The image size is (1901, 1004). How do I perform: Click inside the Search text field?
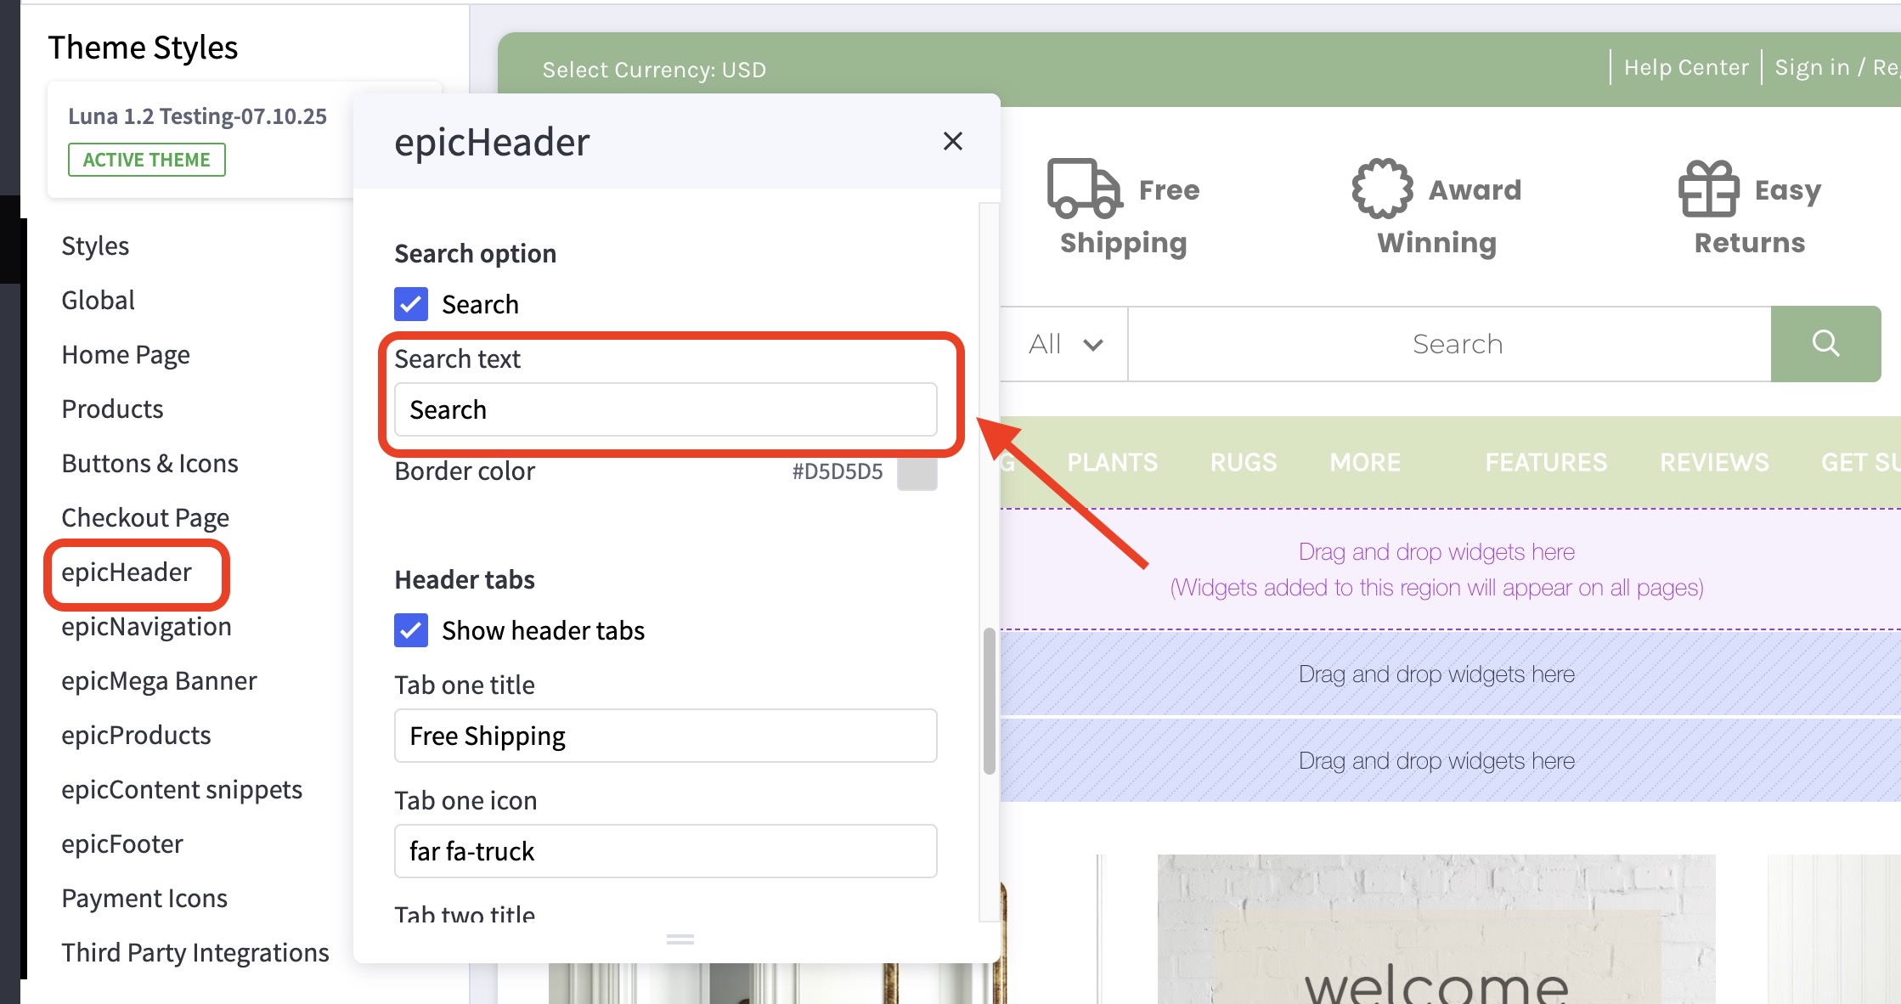coord(665,409)
